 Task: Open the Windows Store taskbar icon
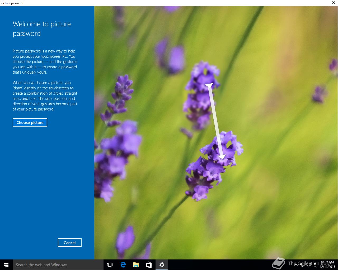(149, 265)
